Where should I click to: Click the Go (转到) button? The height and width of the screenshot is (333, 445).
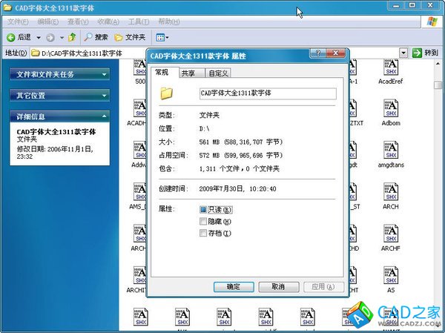click(x=425, y=53)
